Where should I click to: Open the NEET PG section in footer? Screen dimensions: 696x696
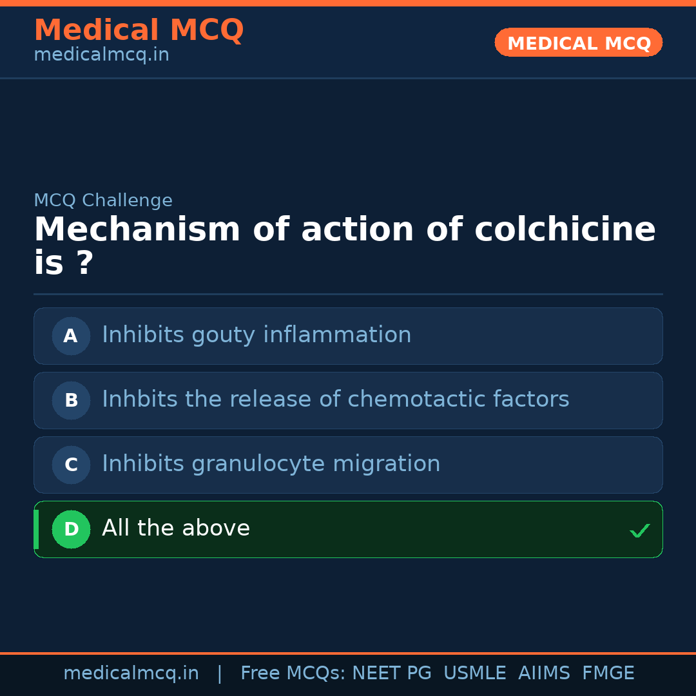click(x=391, y=673)
